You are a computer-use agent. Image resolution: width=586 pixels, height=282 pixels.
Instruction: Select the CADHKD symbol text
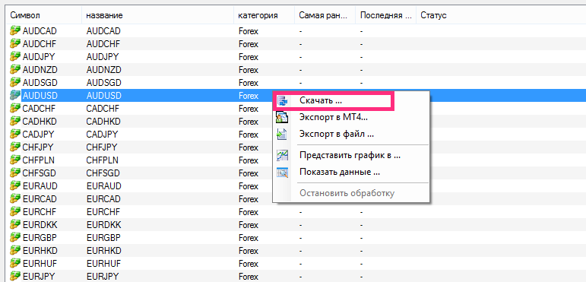[40, 122]
